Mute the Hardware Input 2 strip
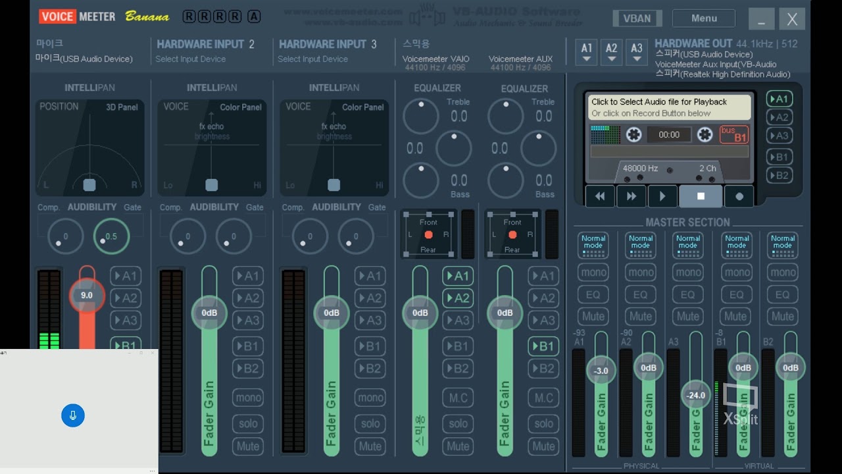The image size is (842, 474). [x=248, y=446]
